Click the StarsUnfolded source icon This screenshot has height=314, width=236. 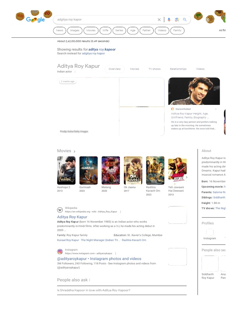172,109
